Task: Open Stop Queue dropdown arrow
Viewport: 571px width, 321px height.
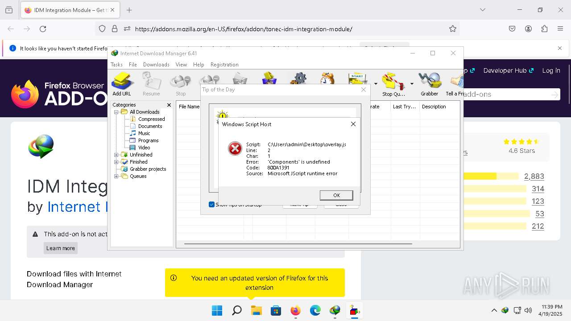Action: click(412, 83)
